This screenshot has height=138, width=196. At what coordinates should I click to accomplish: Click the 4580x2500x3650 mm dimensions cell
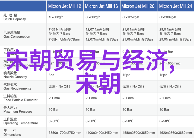click(138, 133)
